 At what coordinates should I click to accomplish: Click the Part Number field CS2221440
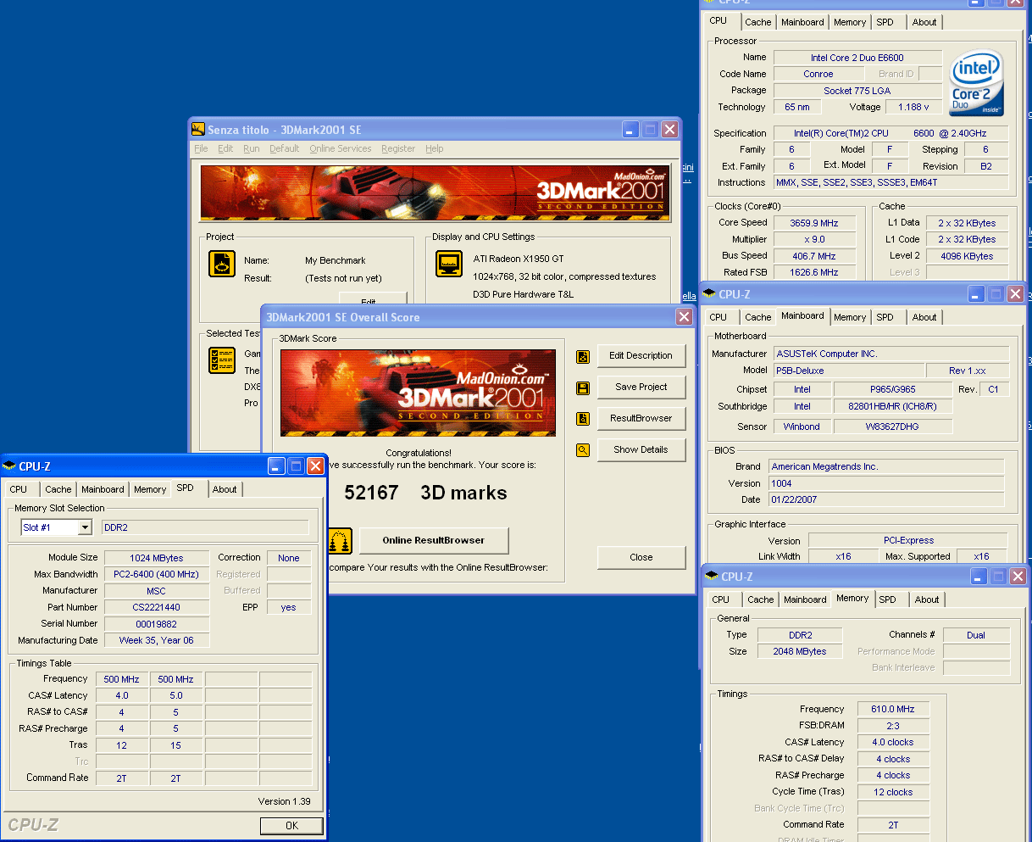tap(156, 607)
